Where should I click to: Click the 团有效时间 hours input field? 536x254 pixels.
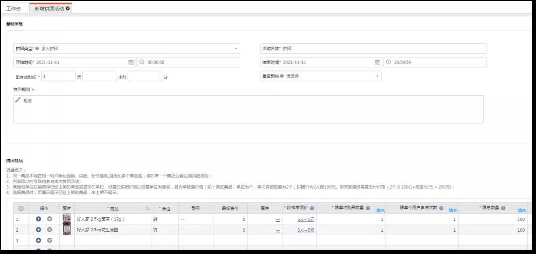99,76
